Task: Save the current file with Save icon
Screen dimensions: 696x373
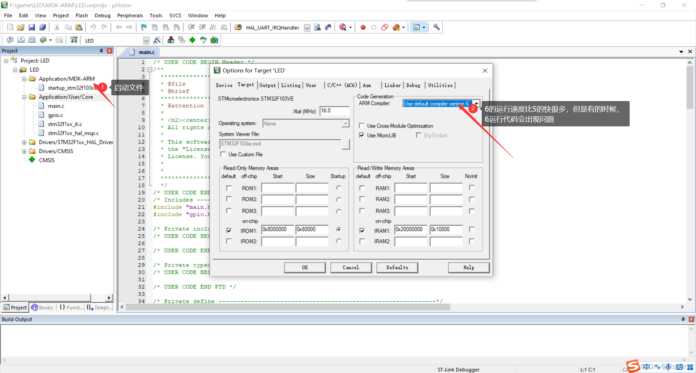Action: (32, 27)
